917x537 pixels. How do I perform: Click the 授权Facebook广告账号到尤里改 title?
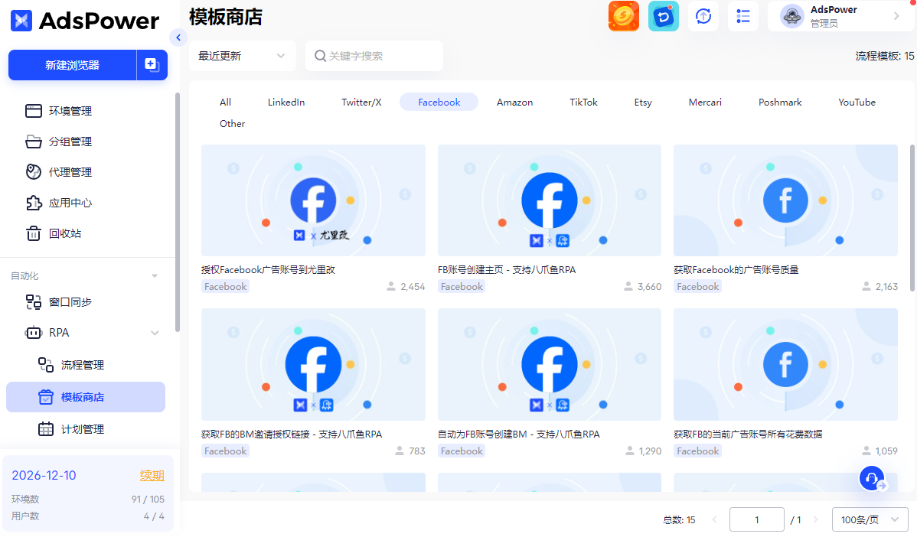269,270
